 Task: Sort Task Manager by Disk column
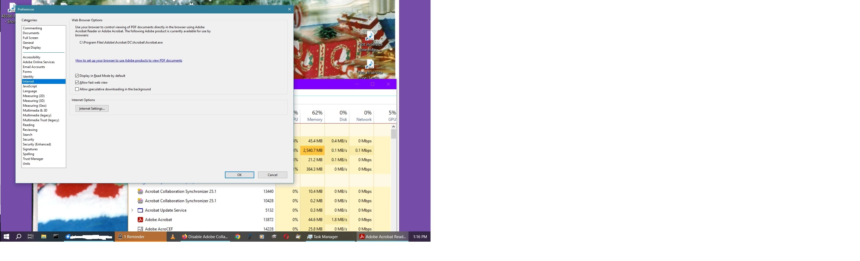[x=337, y=116]
